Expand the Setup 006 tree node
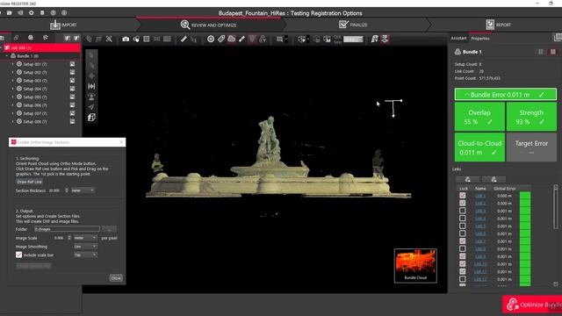 click(x=13, y=105)
